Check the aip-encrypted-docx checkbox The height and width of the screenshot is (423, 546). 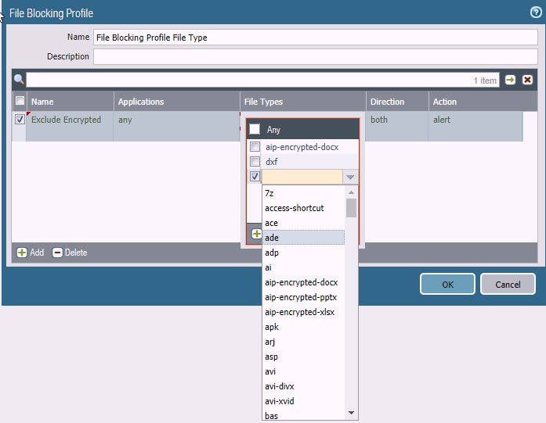tap(255, 147)
